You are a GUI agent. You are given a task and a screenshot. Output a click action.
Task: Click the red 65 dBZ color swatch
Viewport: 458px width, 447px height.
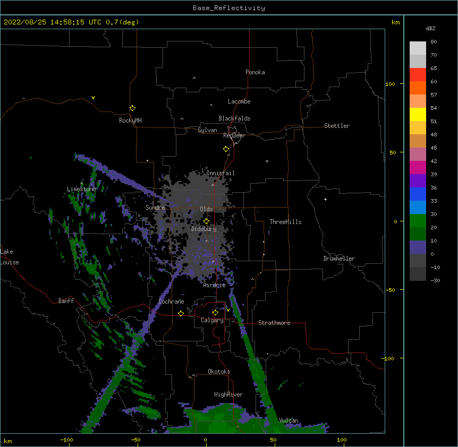tap(418, 74)
